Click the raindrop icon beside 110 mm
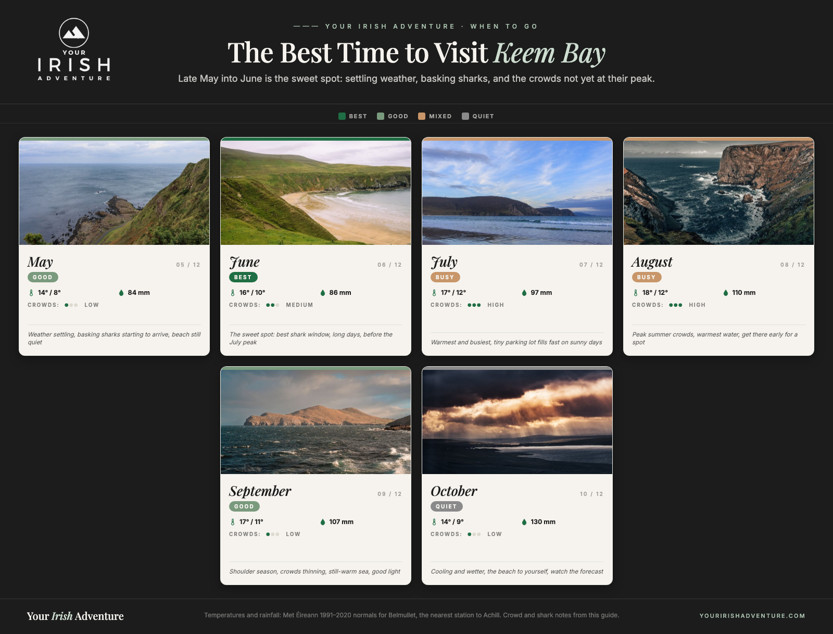 [x=726, y=293]
